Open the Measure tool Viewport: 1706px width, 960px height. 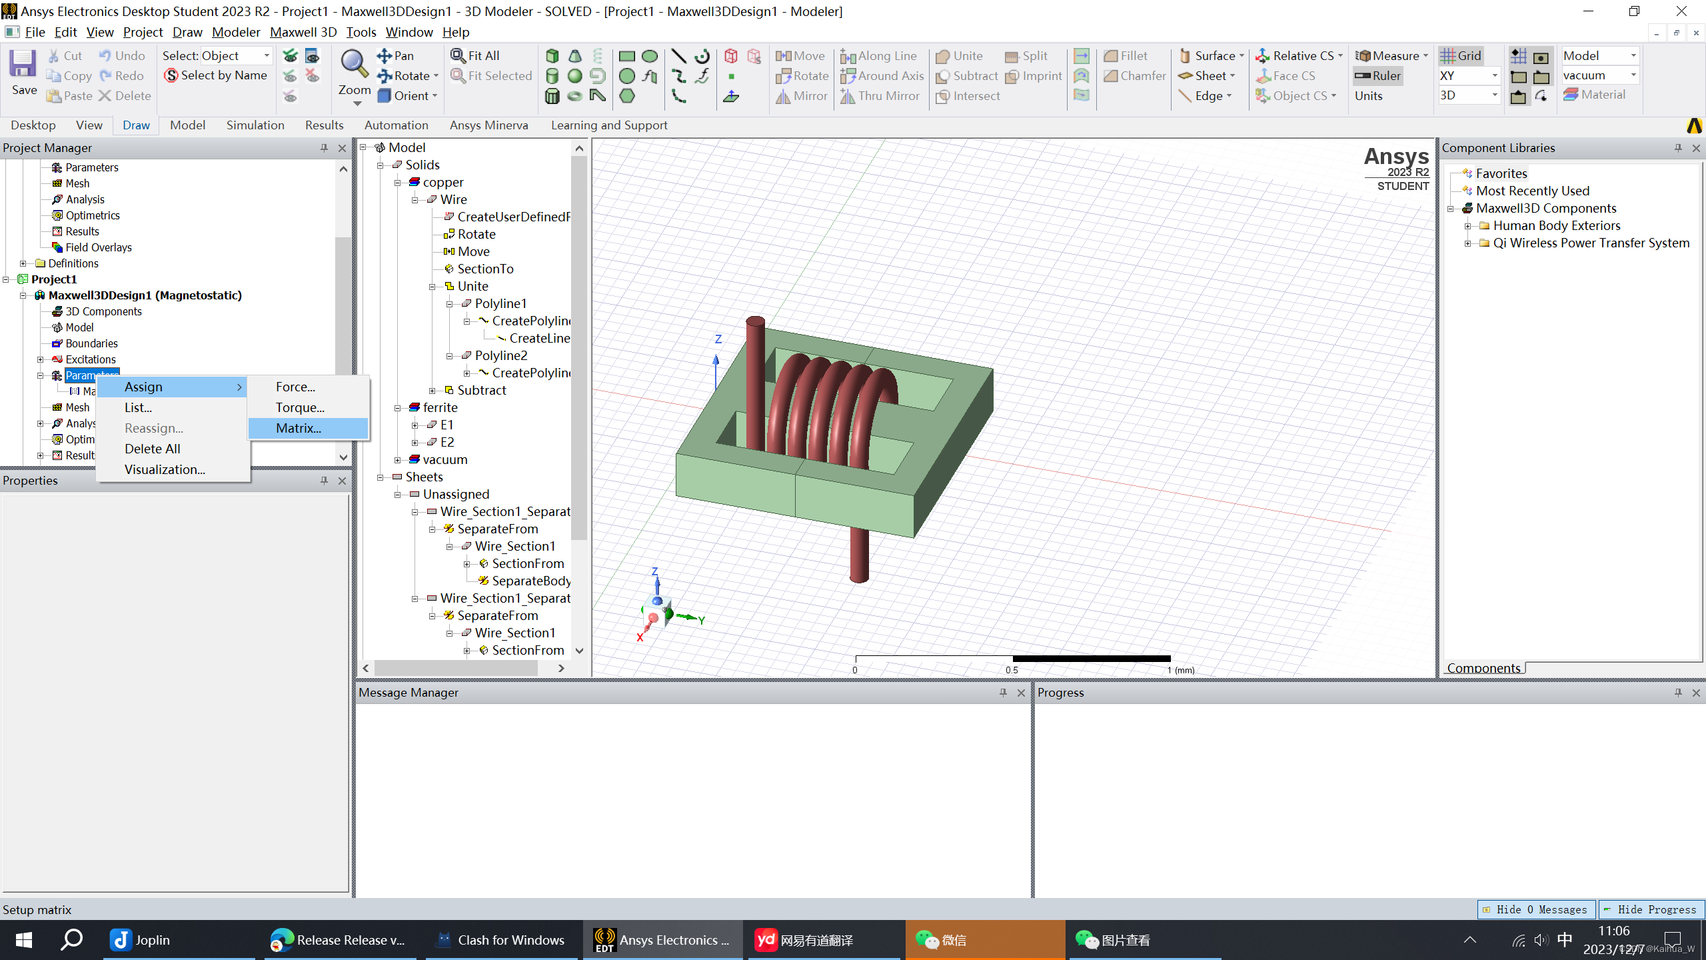1389,56
